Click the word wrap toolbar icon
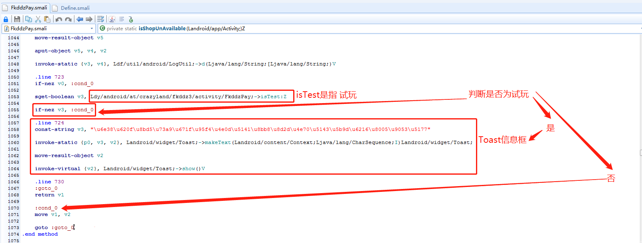 [101, 19]
